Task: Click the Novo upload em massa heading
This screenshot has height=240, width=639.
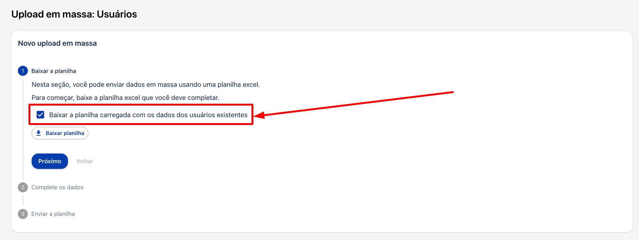Action: coord(57,43)
